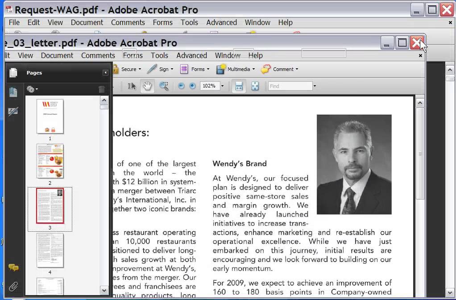Maximize the Request-WAG.pdf window
456x300 pixels.
pyautogui.click(x=432, y=10)
